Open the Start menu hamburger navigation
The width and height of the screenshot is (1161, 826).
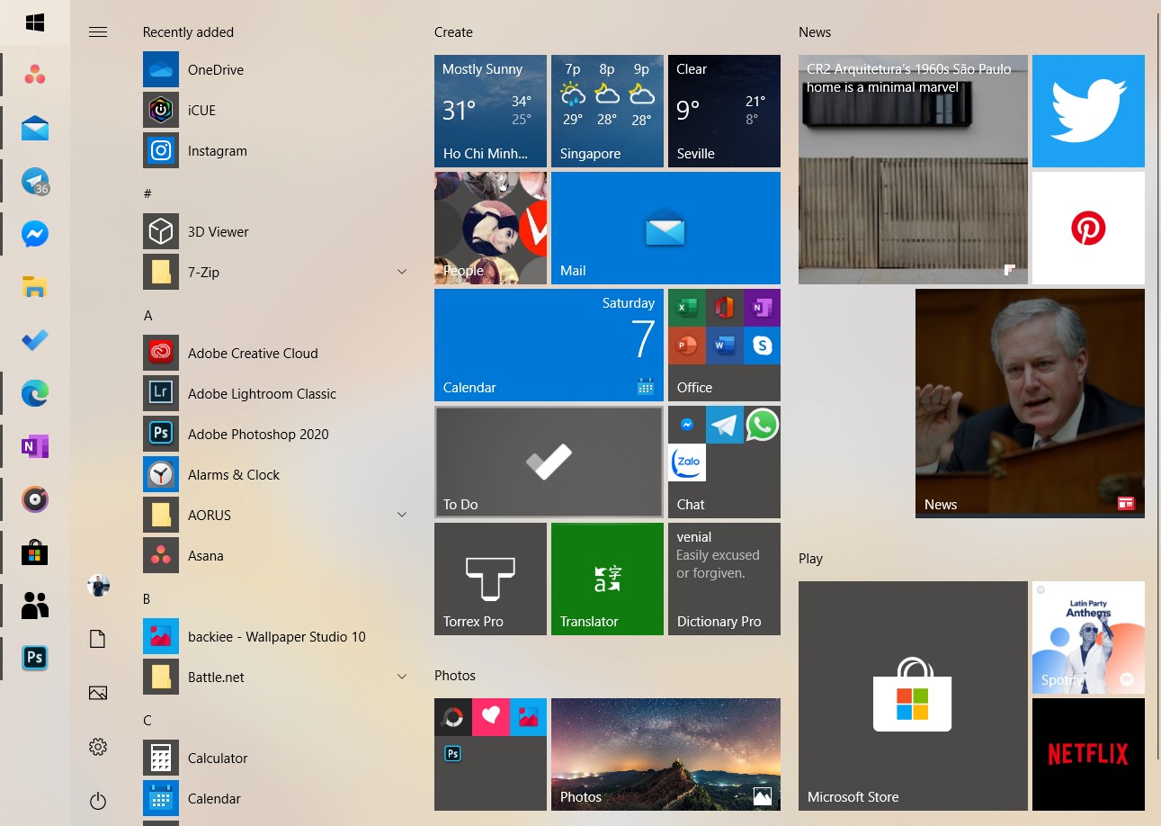98,31
